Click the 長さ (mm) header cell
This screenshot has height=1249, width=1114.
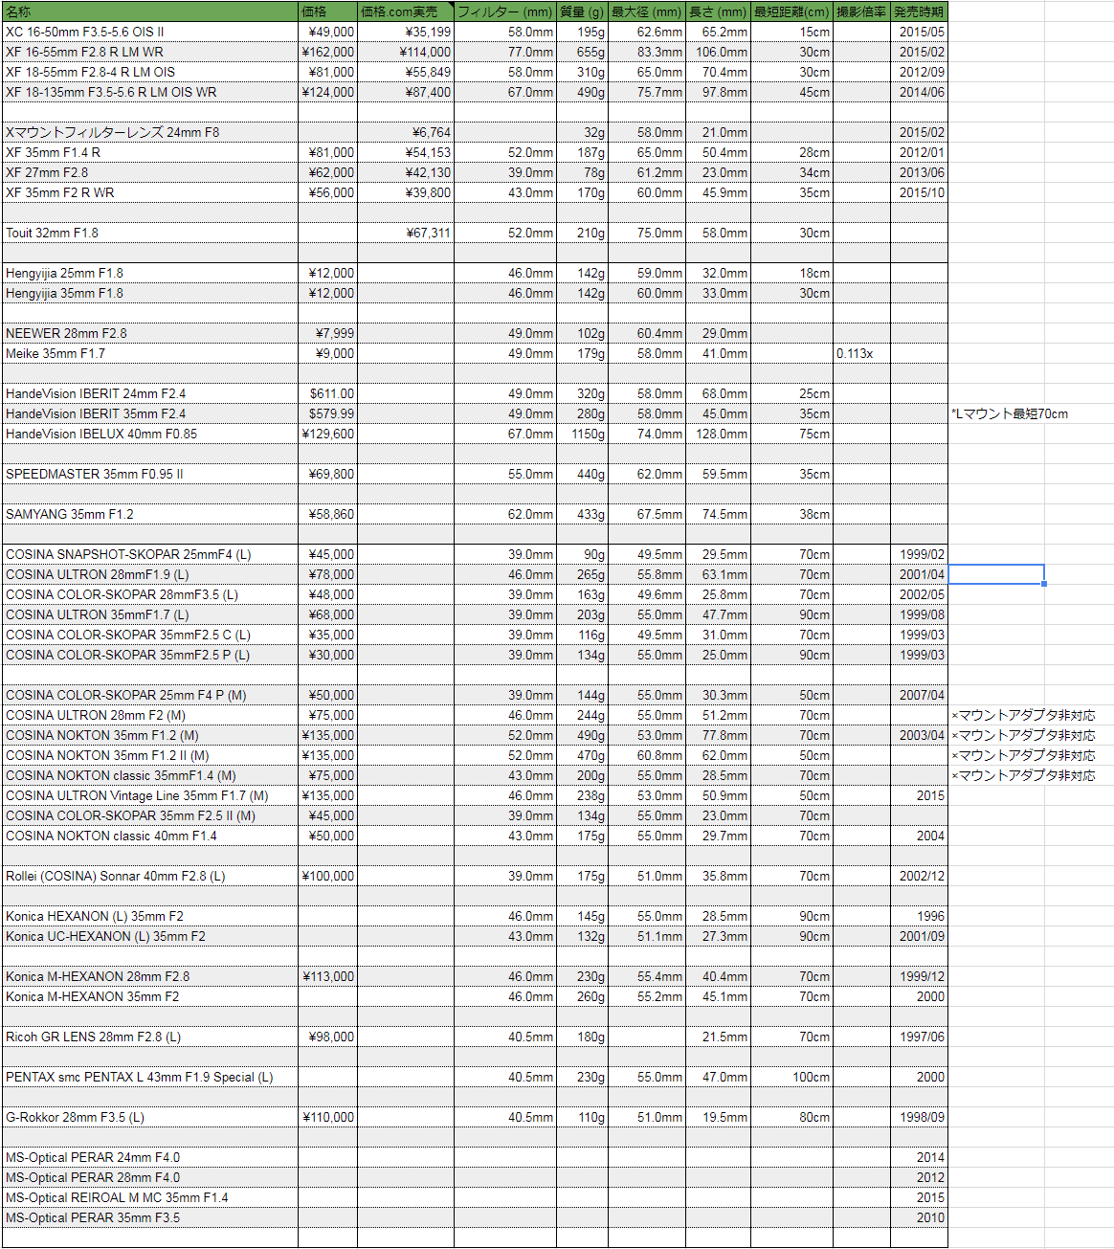pos(718,11)
